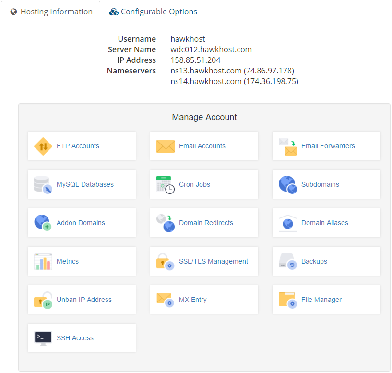The image size is (392, 373).
Task: Click the MySQL Databases cylinder icon
Action: [x=43, y=185]
